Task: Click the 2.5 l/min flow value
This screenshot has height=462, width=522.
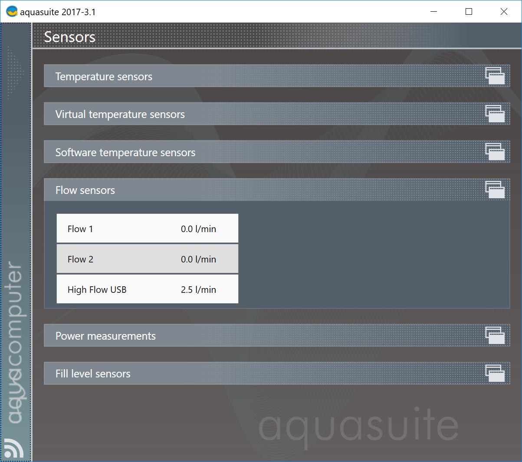Action: click(x=198, y=289)
